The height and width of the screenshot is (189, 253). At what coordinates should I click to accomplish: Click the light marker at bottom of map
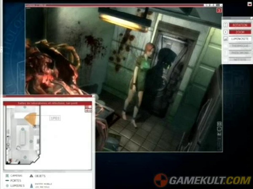(25, 157)
